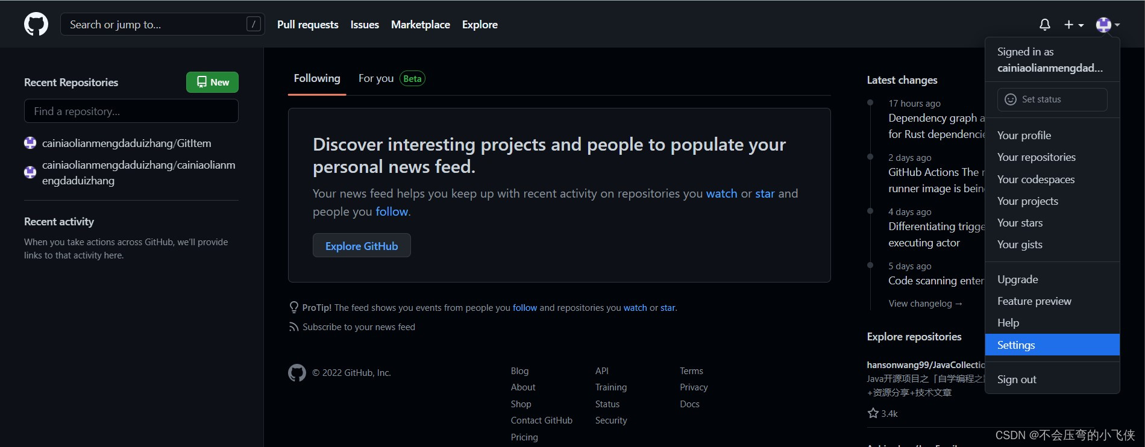Open the Privacy footer link
Viewport: 1145px width, 447px height.
click(x=694, y=387)
